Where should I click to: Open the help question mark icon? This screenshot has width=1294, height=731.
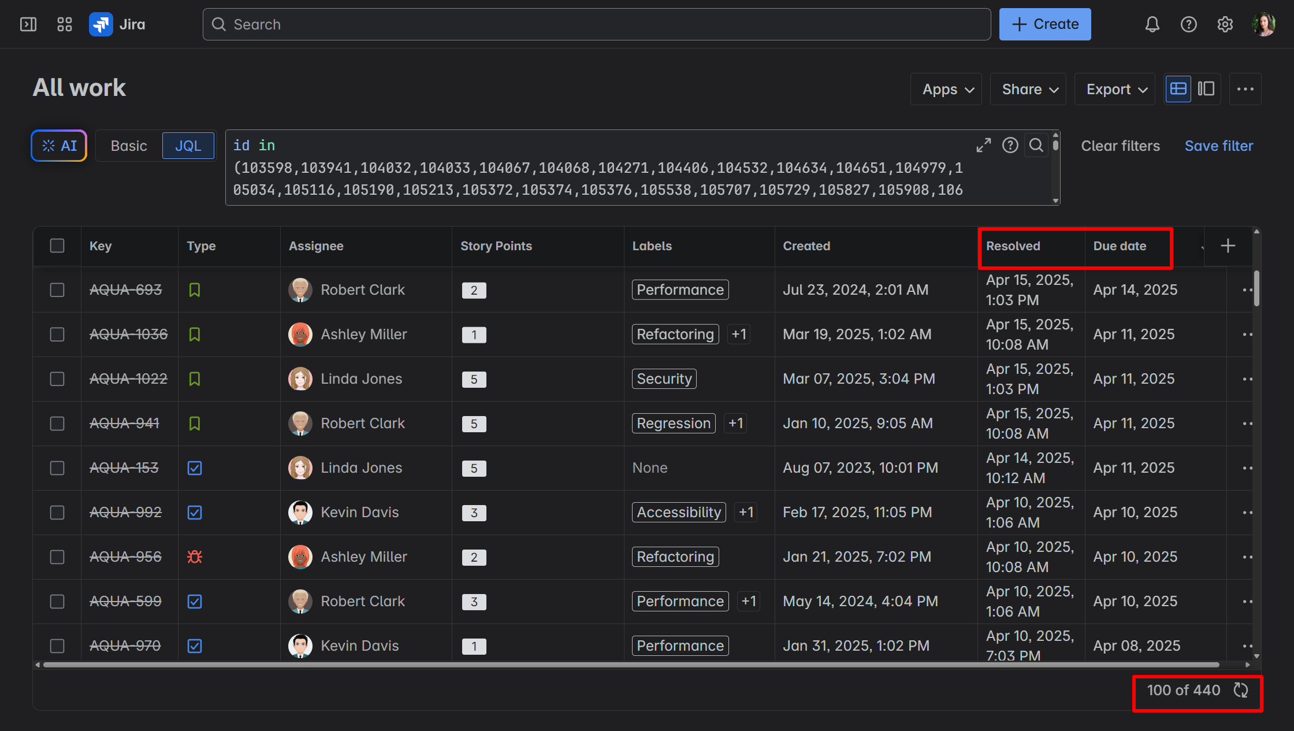tap(1188, 24)
